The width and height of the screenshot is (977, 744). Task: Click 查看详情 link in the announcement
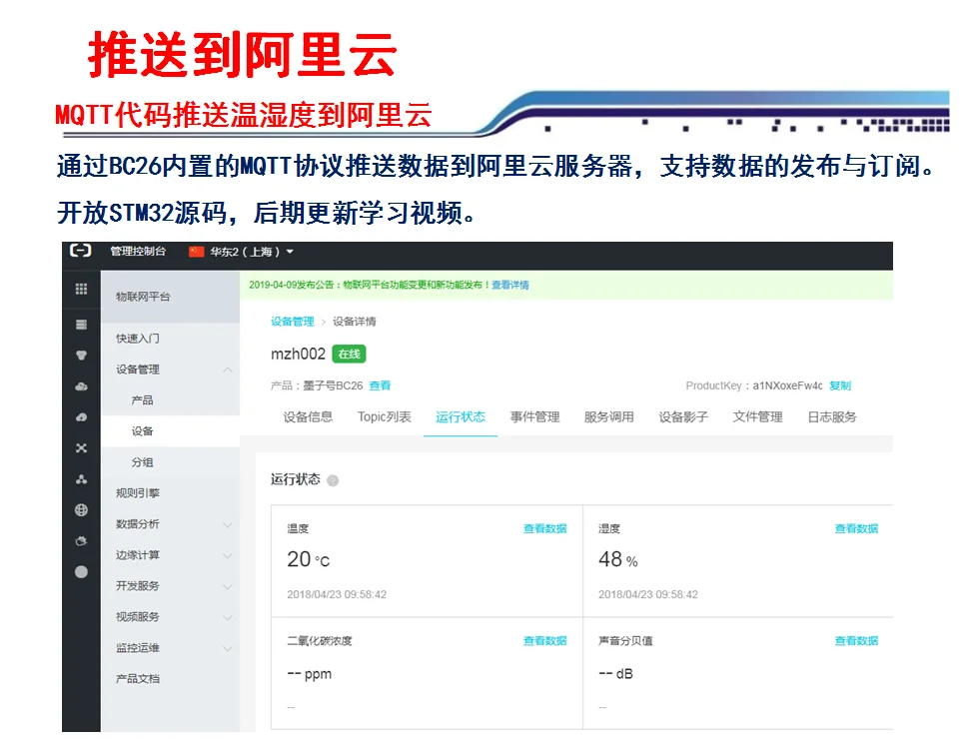510,285
